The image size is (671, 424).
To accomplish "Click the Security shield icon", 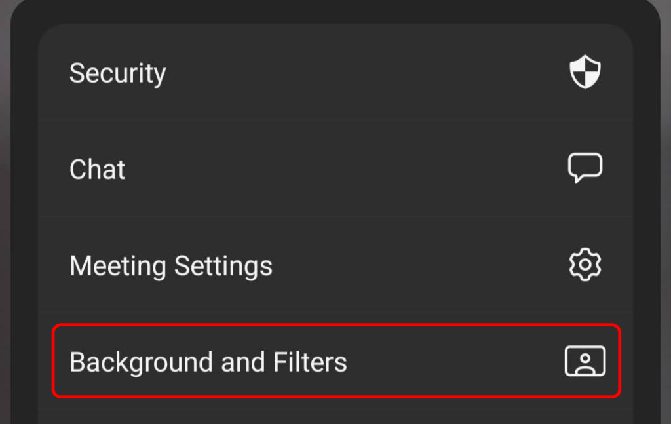I will 585,72.
